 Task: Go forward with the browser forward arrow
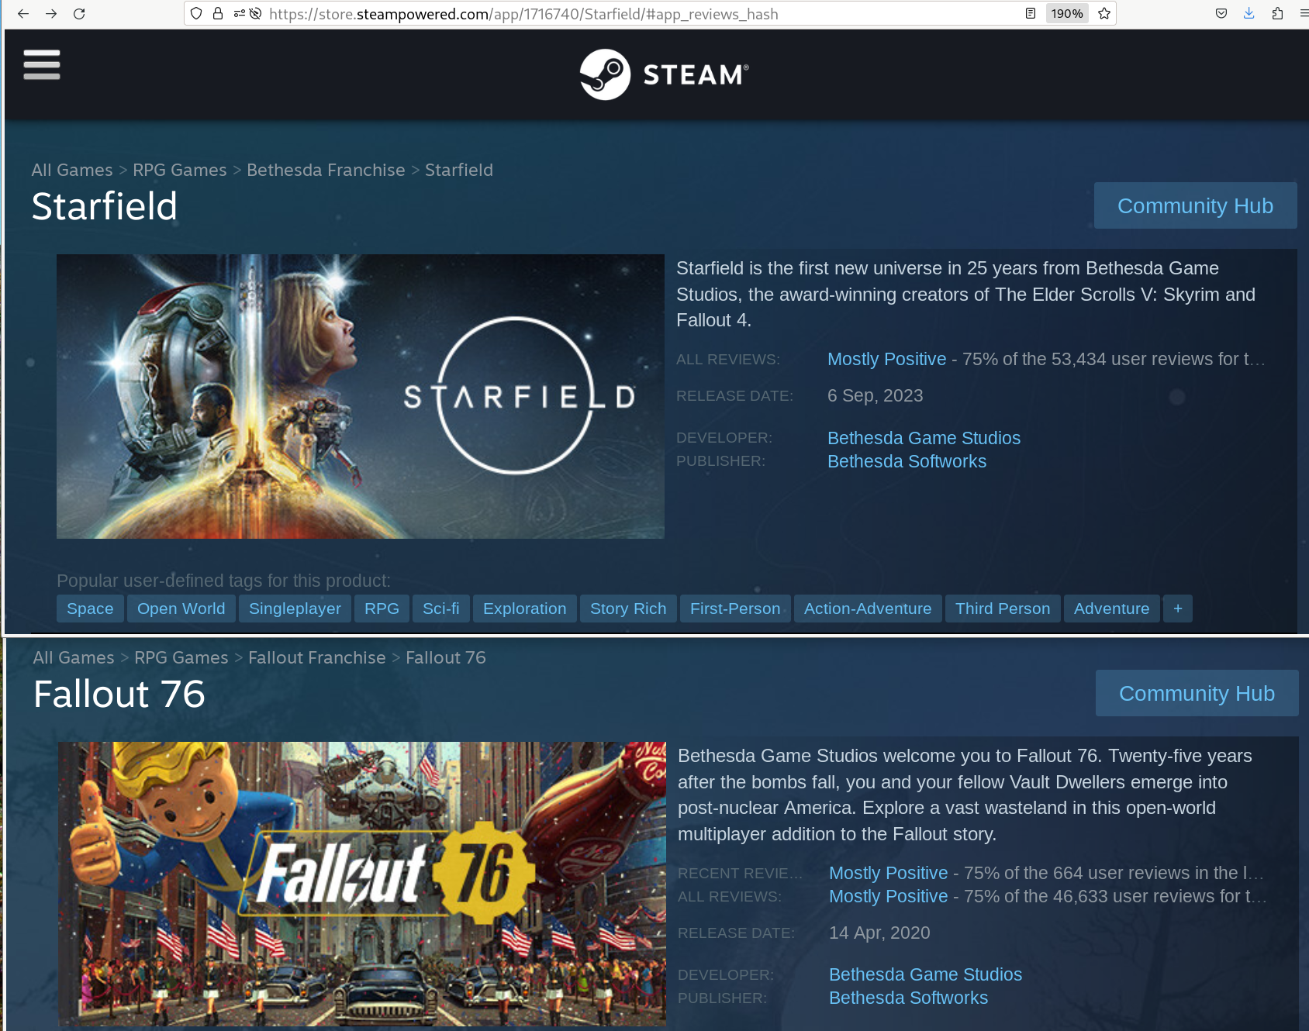[x=51, y=13]
